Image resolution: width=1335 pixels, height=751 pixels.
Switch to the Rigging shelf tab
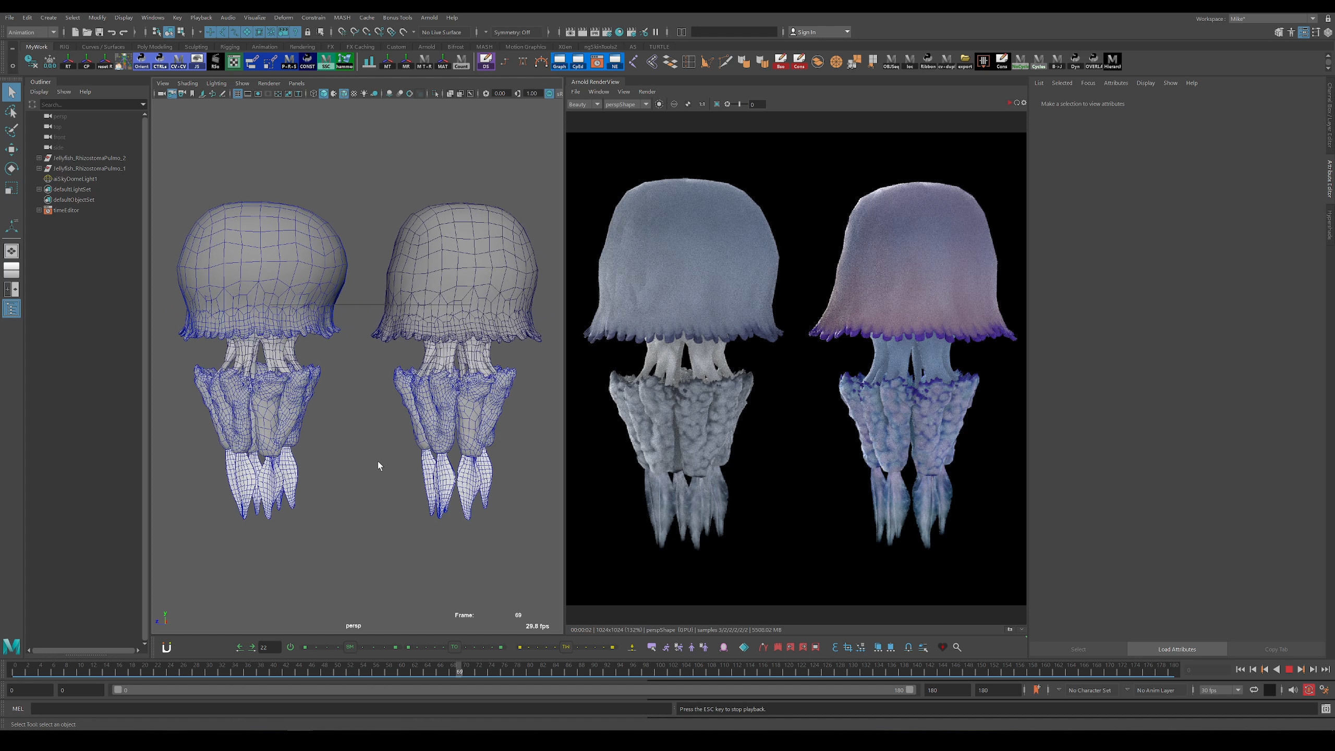tap(229, 46)
